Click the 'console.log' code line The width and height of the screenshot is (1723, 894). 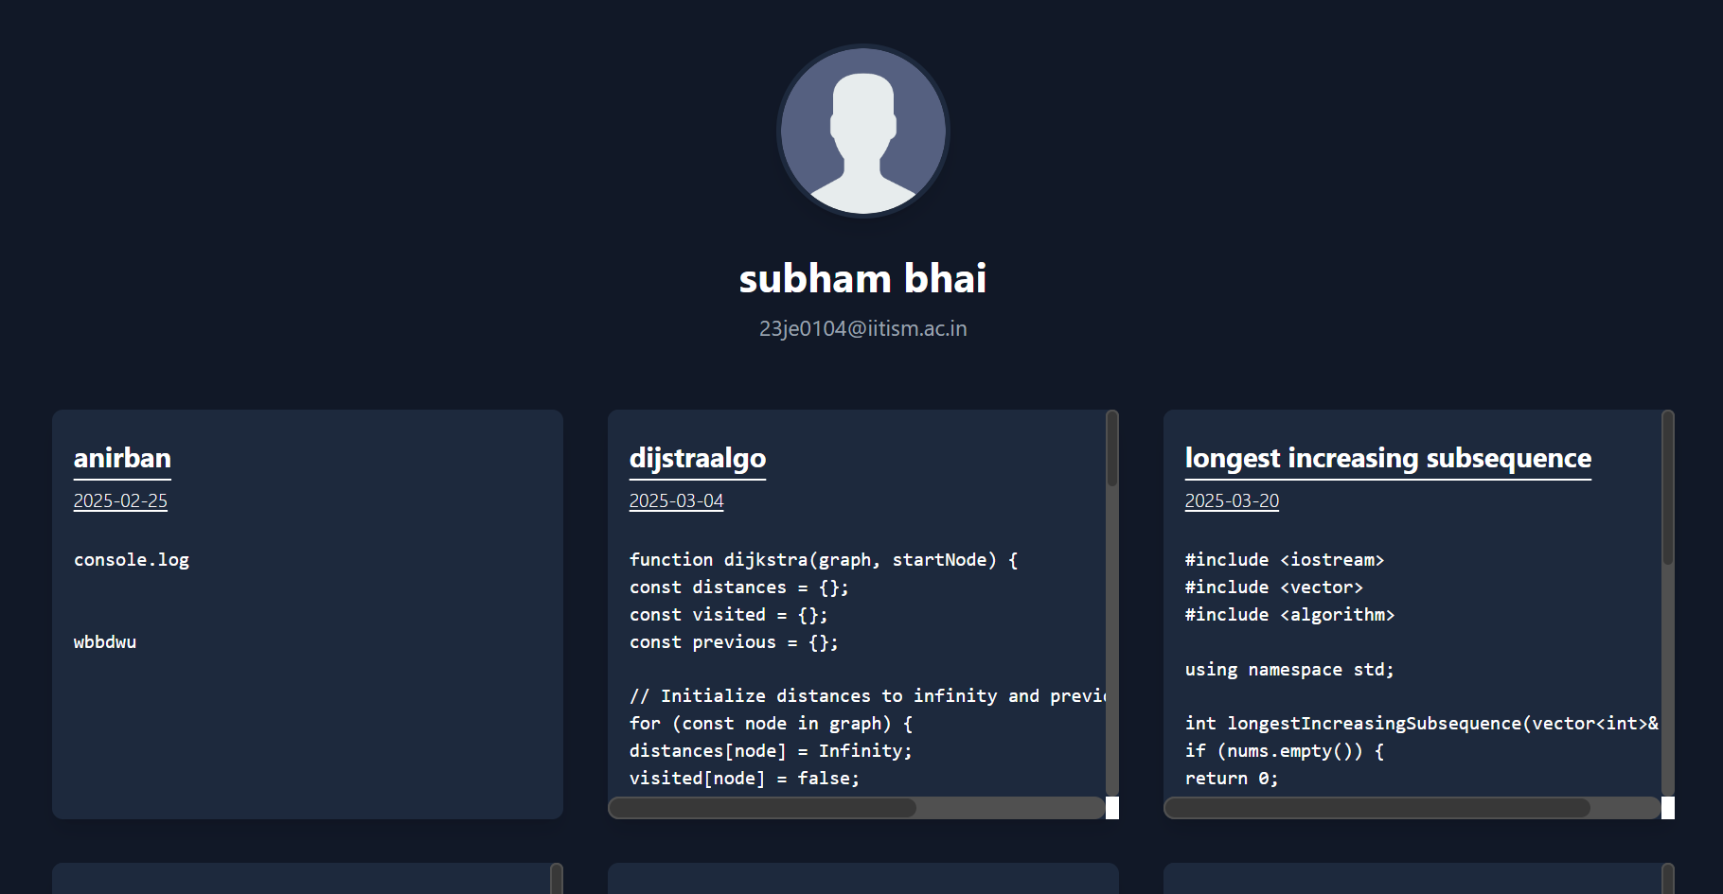coord(132,560)
